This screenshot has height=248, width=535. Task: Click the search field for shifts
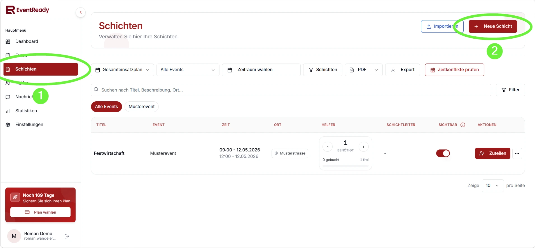click(x=291, y=90)
